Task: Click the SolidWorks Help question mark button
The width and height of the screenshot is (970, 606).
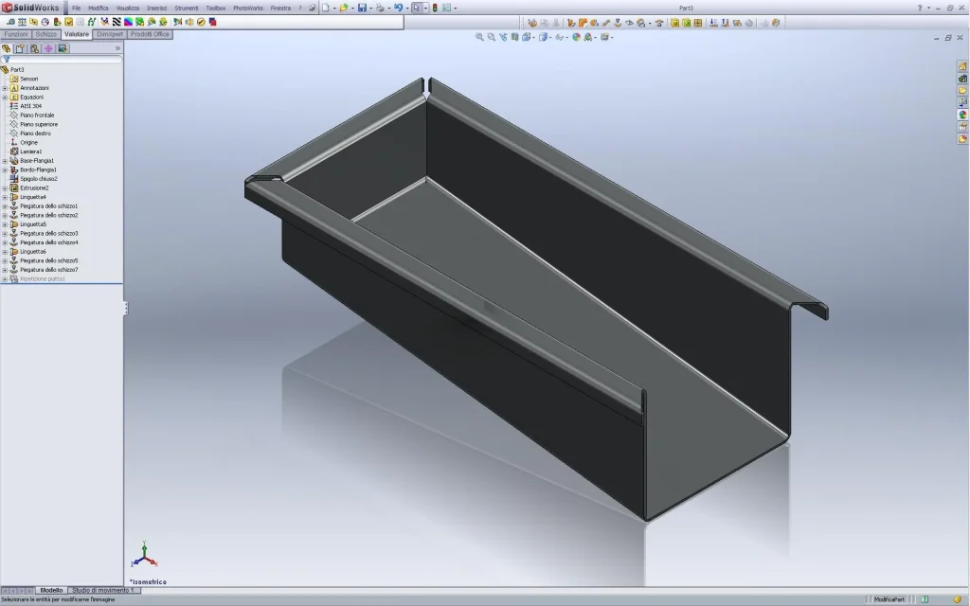Action: point(920,8)
